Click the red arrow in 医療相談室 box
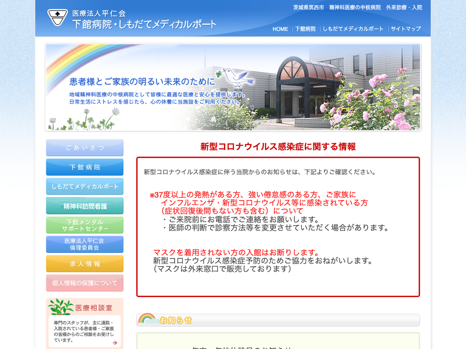This screenshot has height=349, width=466. 115,342
